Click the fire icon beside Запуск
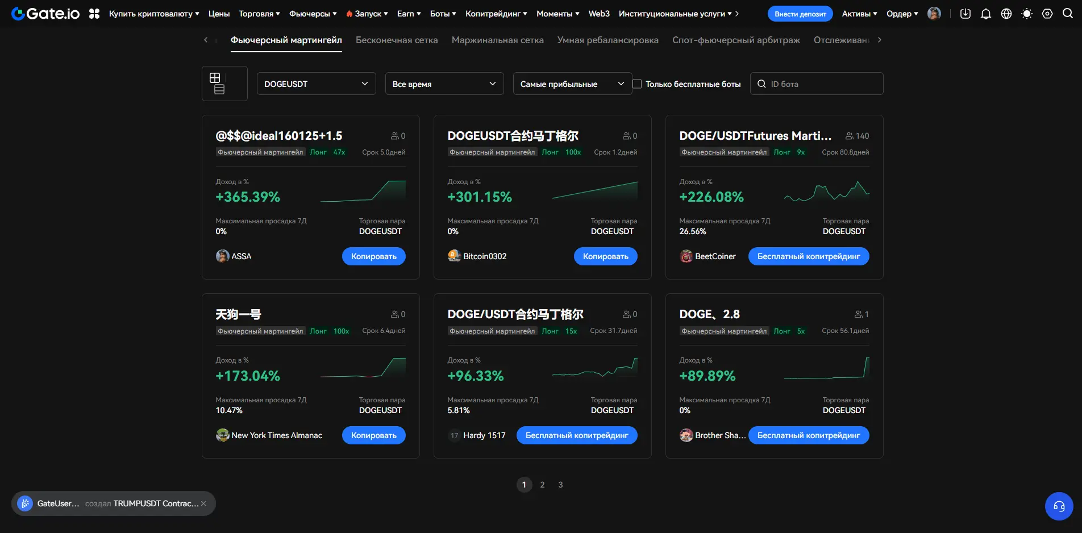1082x533 pixels. click(x=349, y=14)
